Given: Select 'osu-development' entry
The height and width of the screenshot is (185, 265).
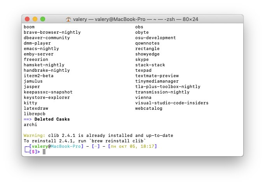Looking at the screenshot, I should 155,38.
